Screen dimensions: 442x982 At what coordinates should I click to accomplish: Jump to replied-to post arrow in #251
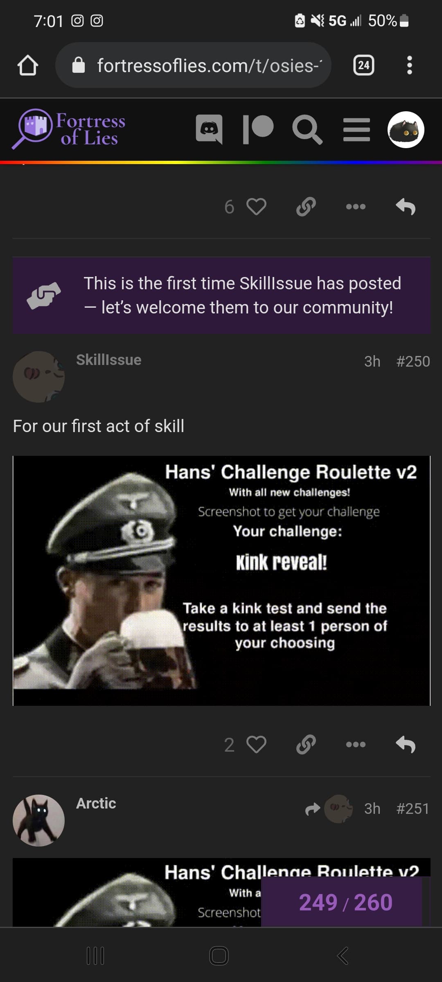[x=313, y=809]
